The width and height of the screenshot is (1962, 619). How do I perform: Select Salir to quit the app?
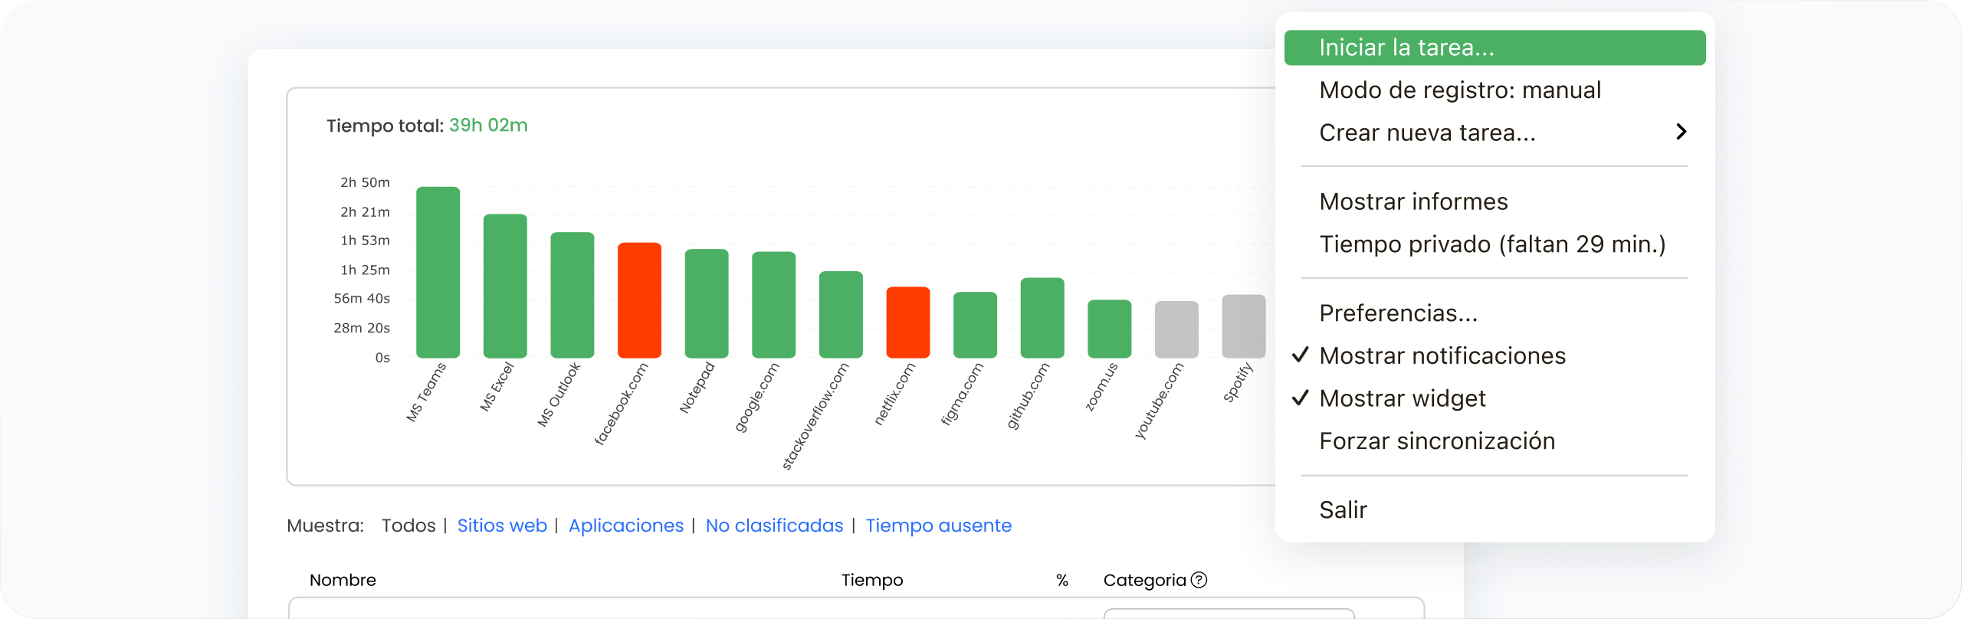tap(1343, 510)
